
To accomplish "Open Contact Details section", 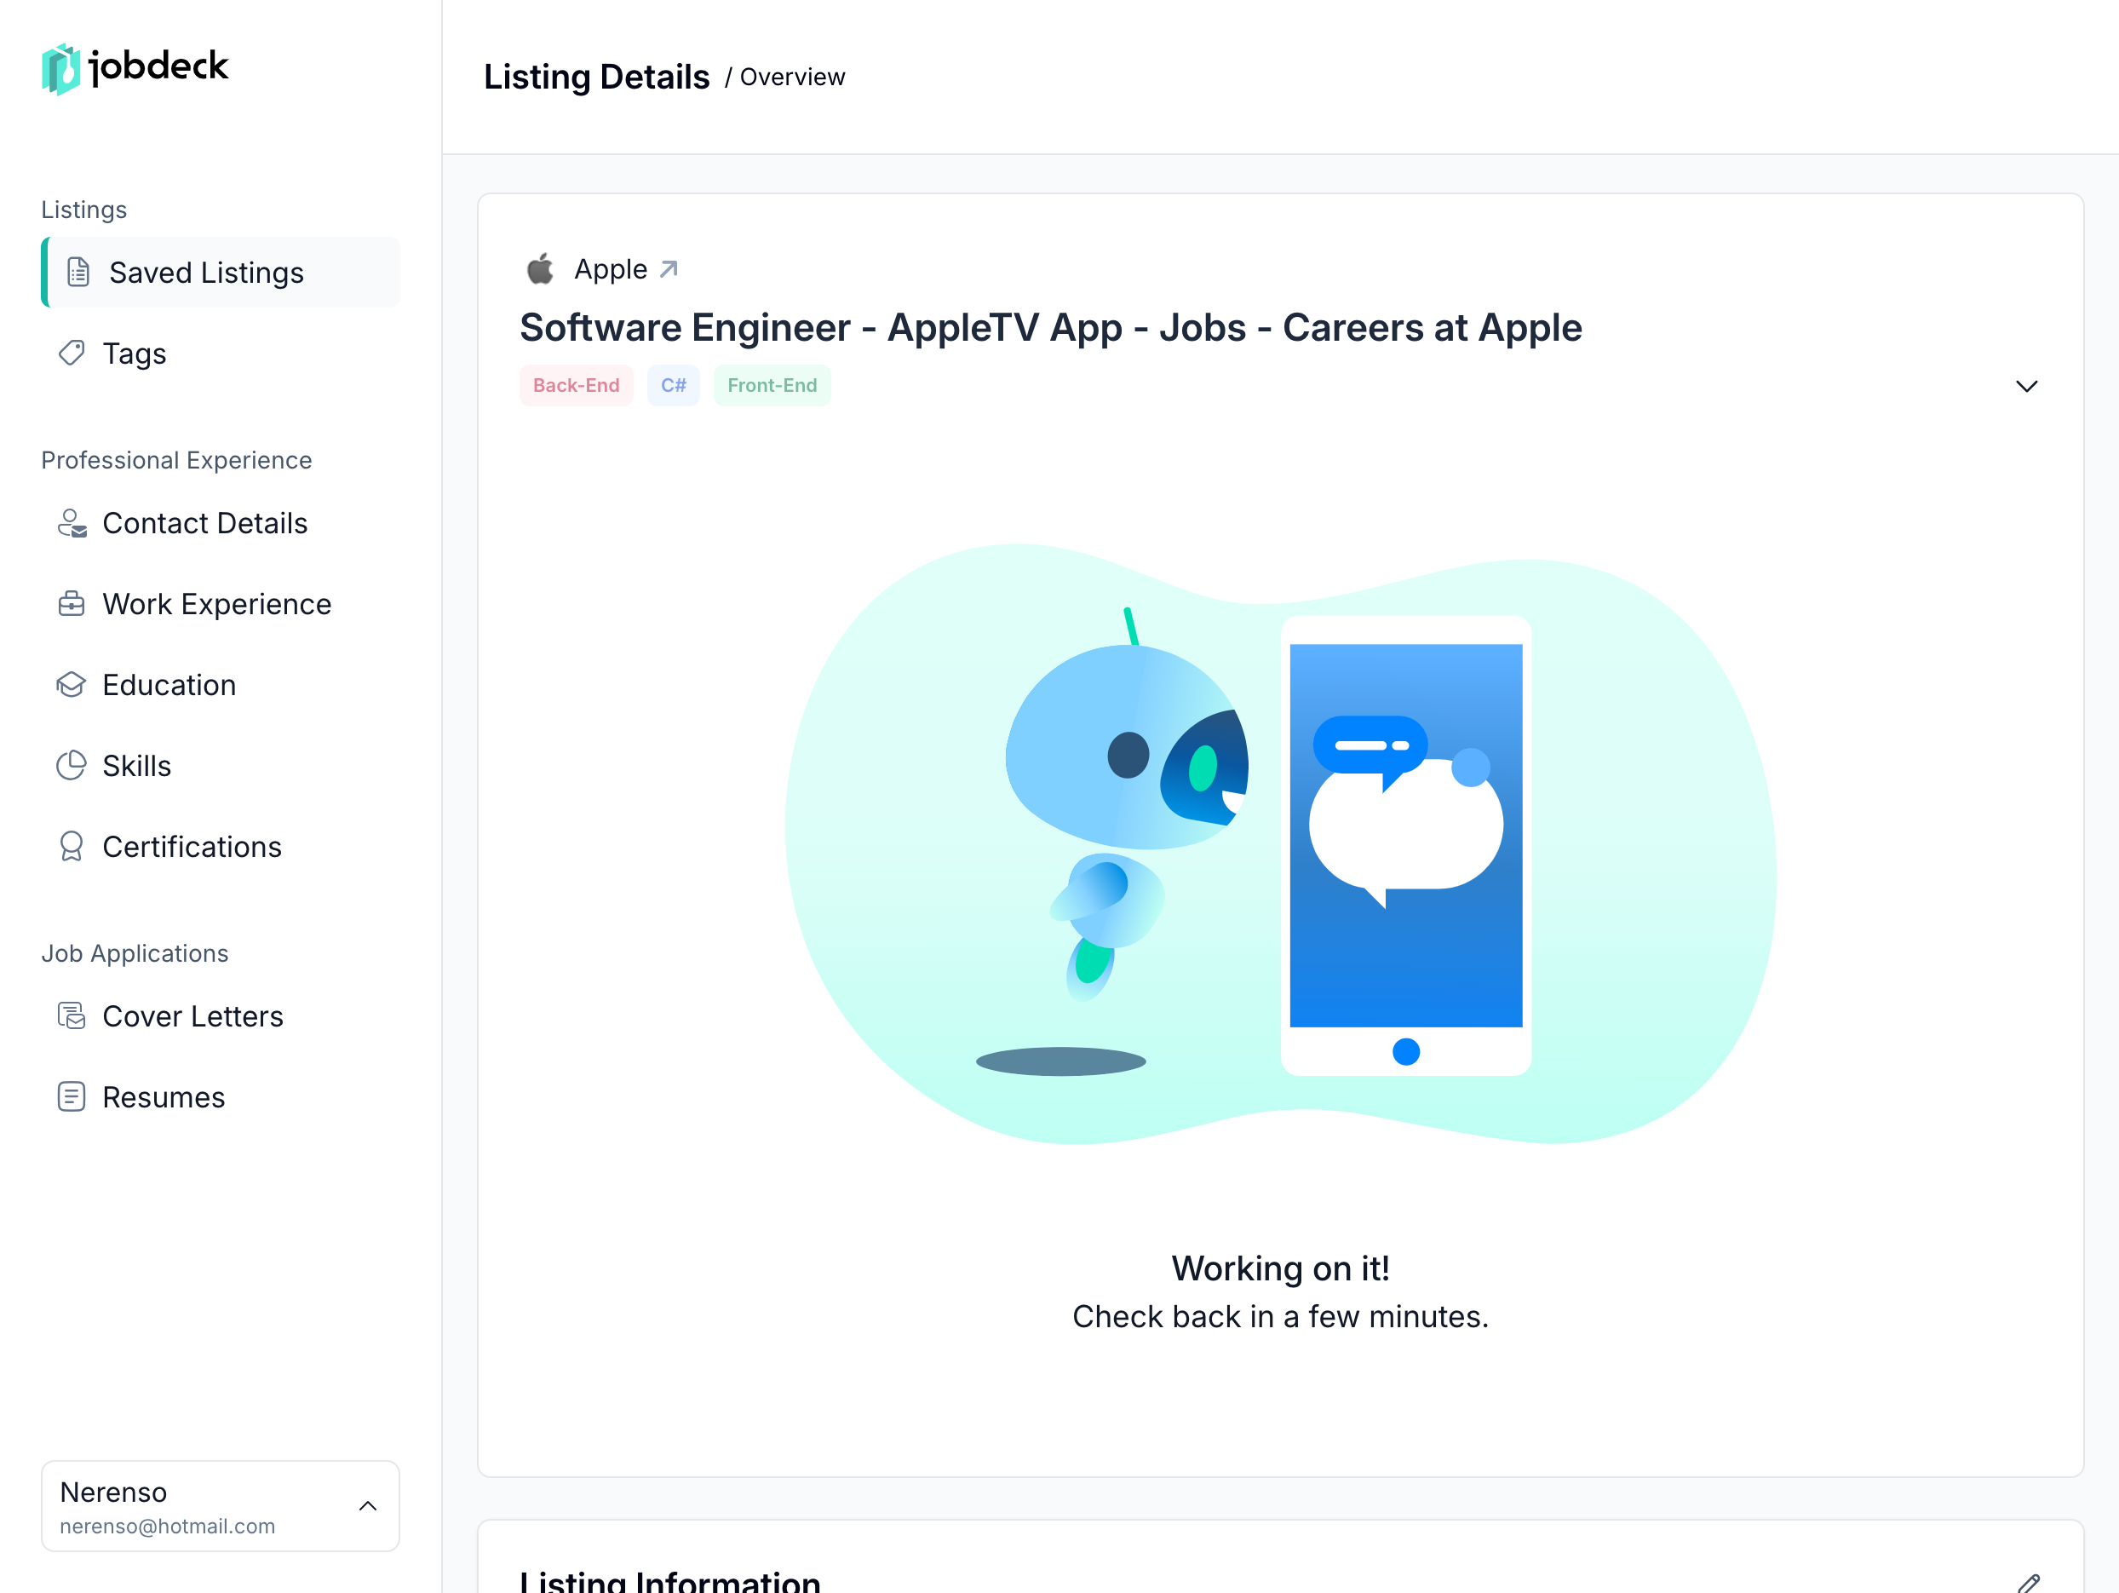I will point(221,523).
